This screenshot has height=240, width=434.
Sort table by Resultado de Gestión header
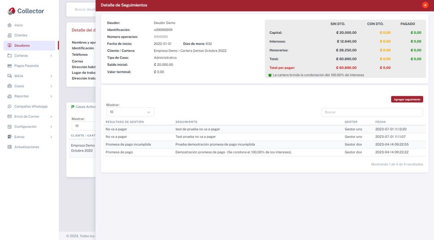[x=125, y=122]
